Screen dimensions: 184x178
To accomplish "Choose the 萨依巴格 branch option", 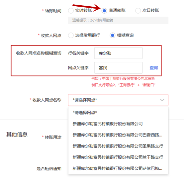I will [x=118, y=168].
